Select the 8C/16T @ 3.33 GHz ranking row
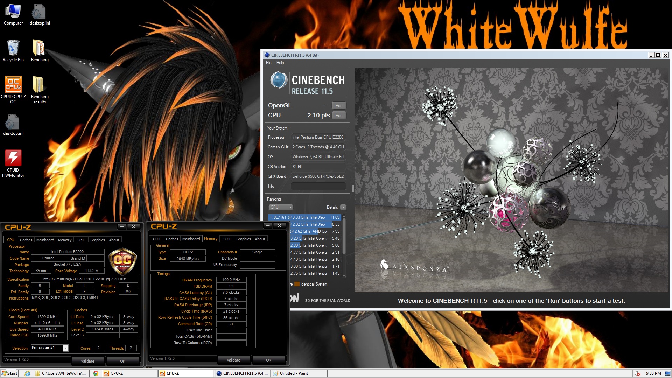 (x=304, y=217)
